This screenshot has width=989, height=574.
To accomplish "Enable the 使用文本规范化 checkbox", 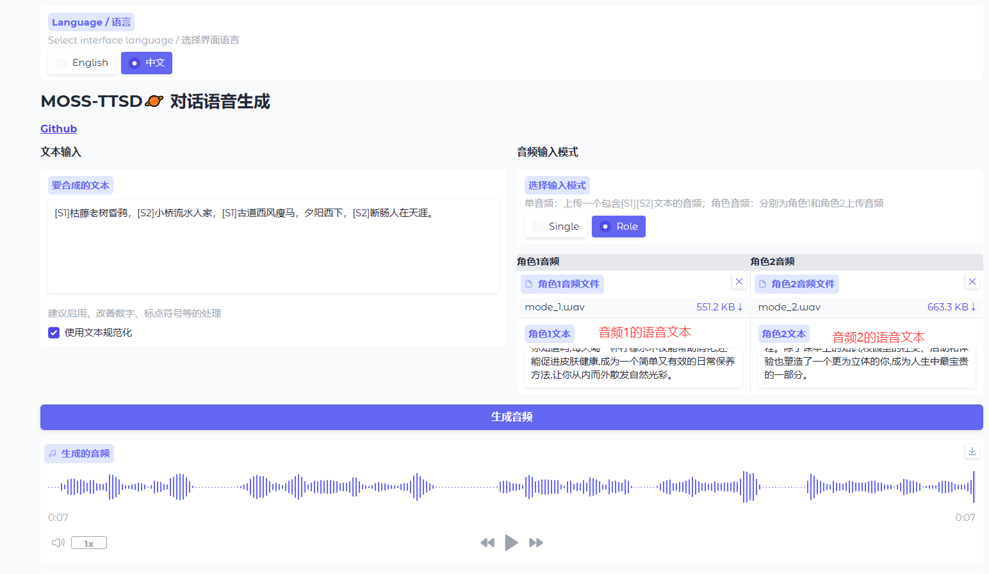I will click(53, 332).
